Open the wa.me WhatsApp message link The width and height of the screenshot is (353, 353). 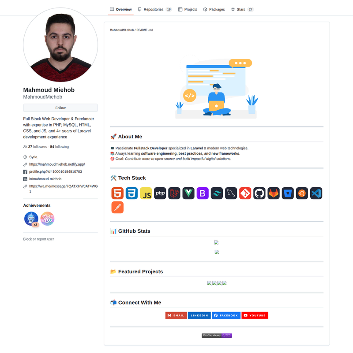(x=64, y=189)
